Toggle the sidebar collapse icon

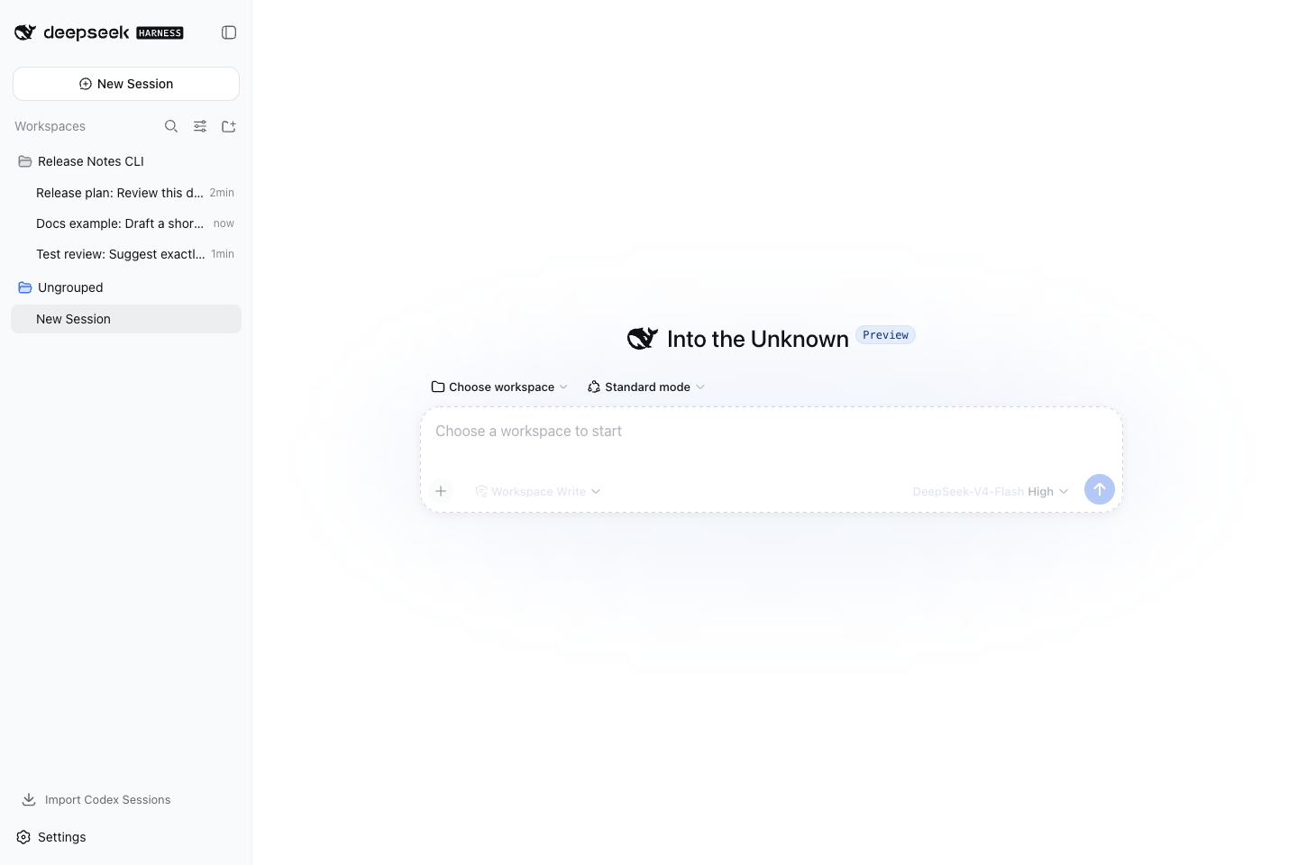point(229,32)
